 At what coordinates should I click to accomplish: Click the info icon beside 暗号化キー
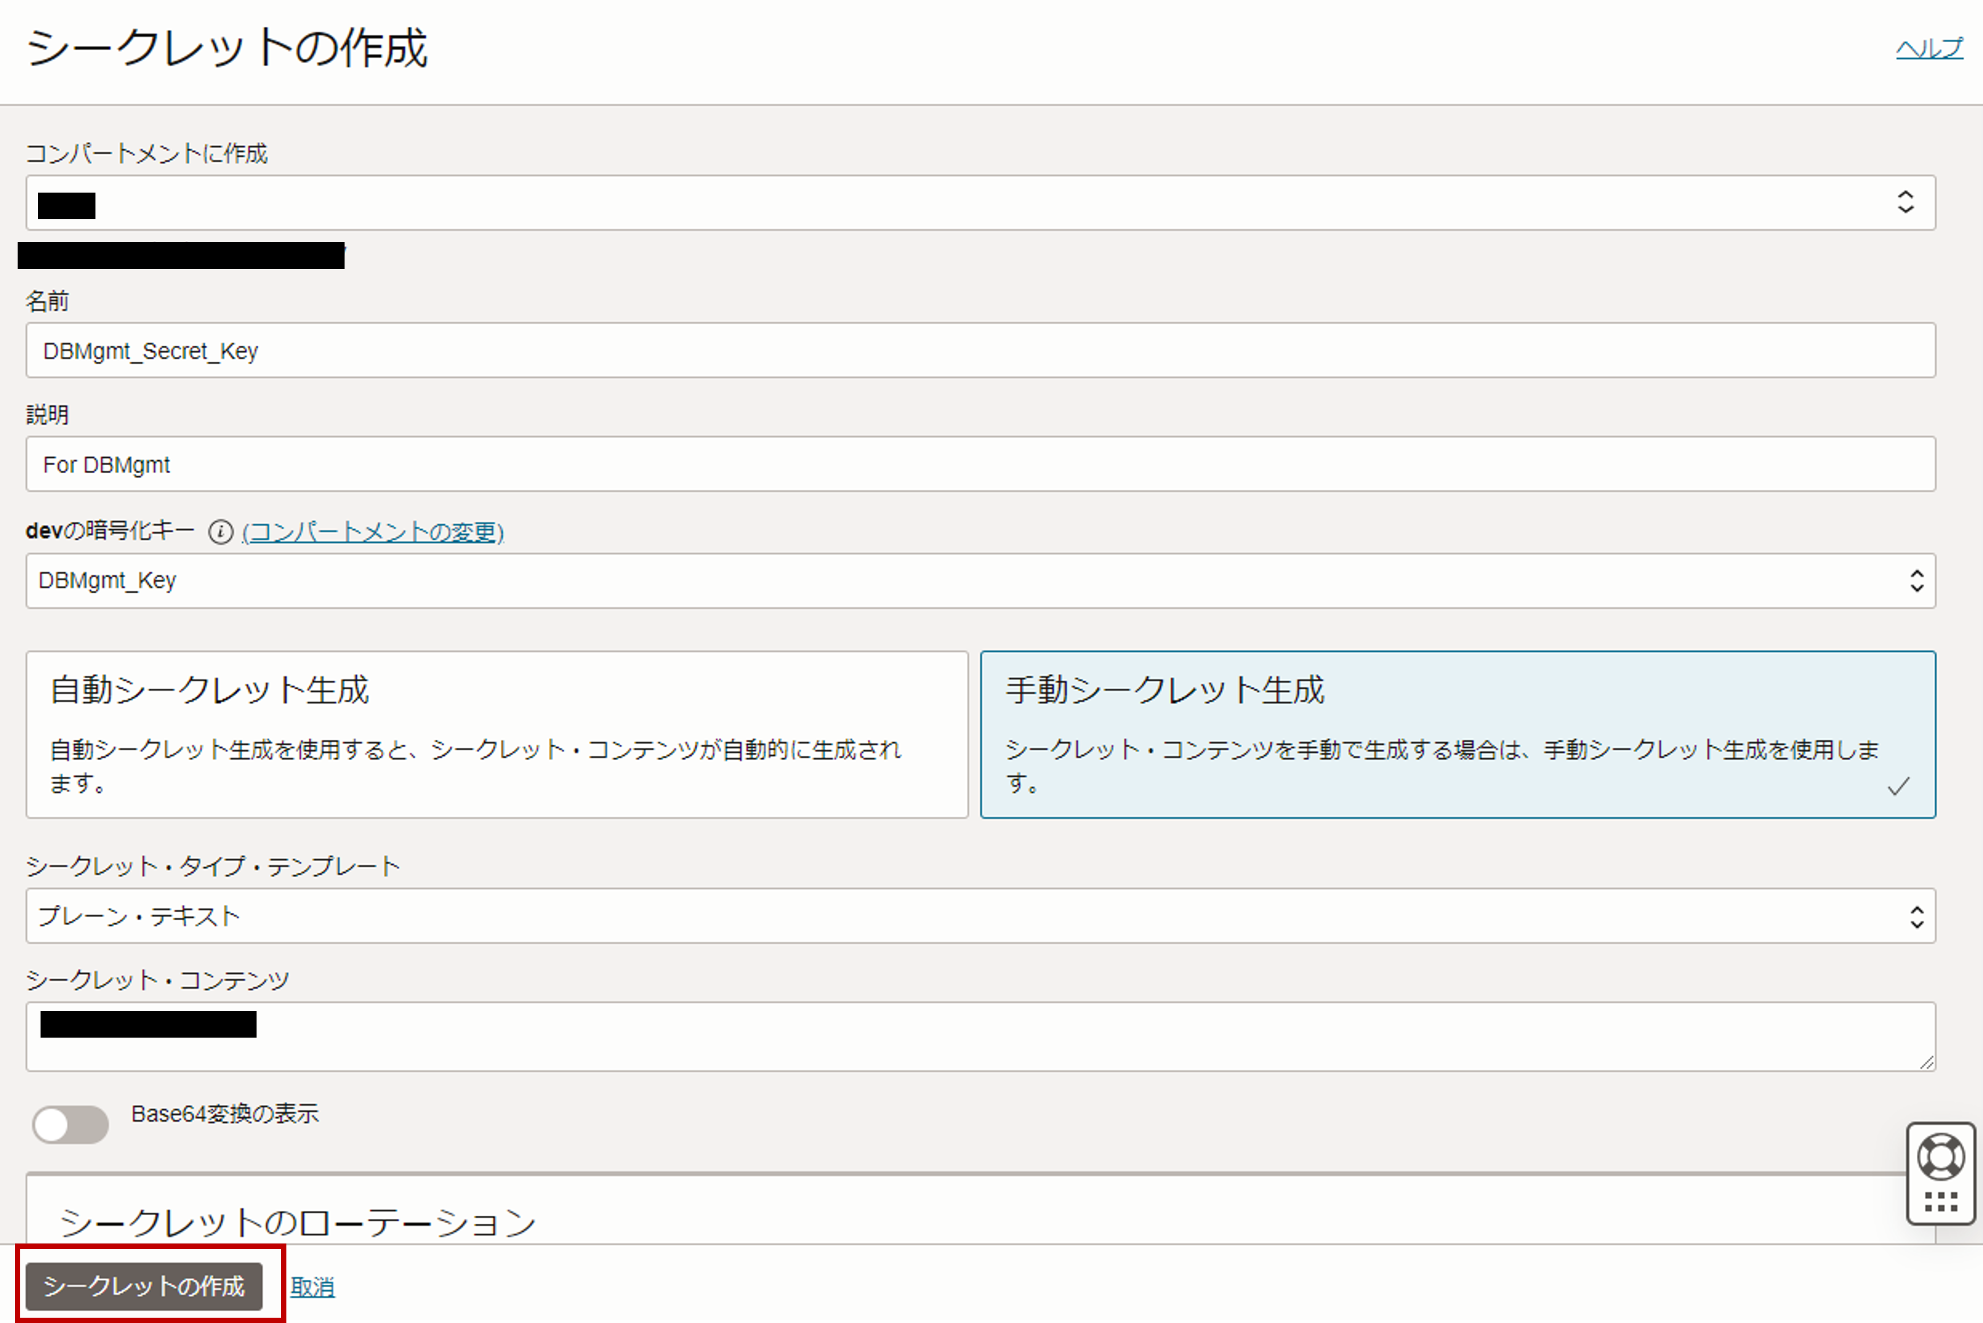[x=220, y=532]
